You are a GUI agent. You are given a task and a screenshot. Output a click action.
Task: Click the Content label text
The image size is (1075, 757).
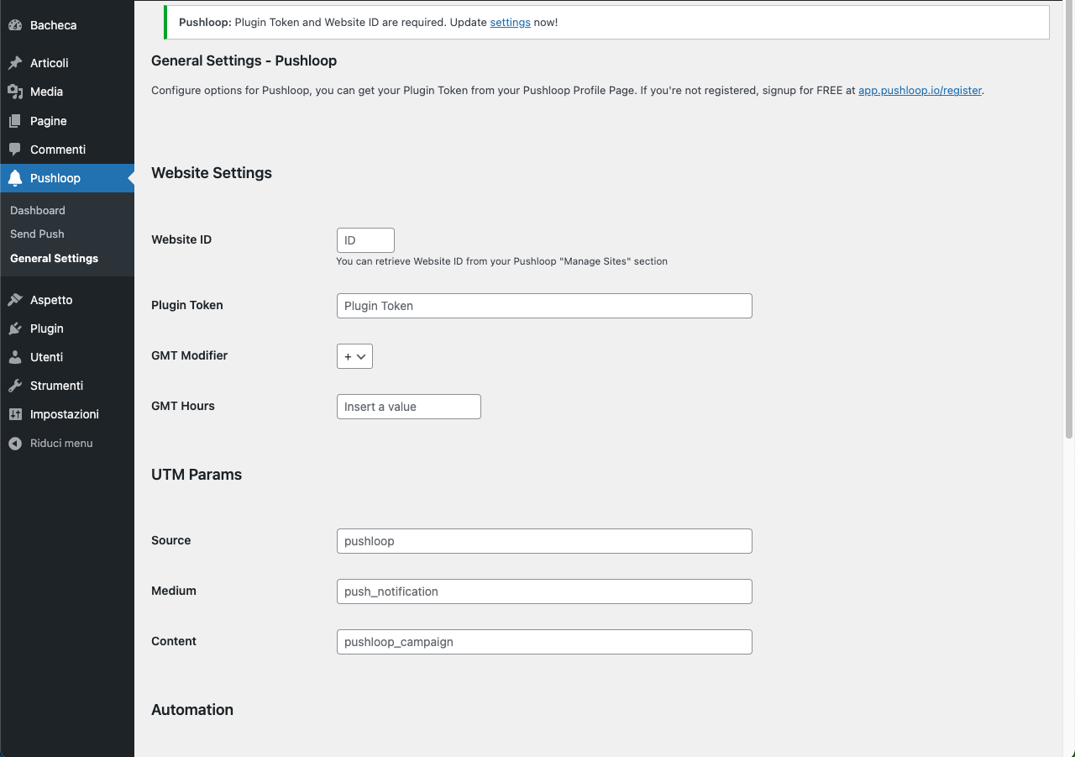pos(174,641)
